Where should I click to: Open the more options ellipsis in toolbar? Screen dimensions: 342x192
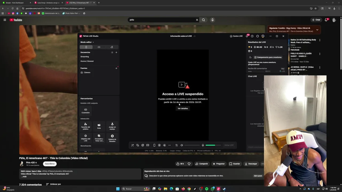click(169, 145)
